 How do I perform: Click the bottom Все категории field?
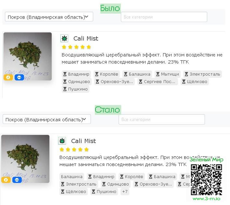tap(162, 119)
